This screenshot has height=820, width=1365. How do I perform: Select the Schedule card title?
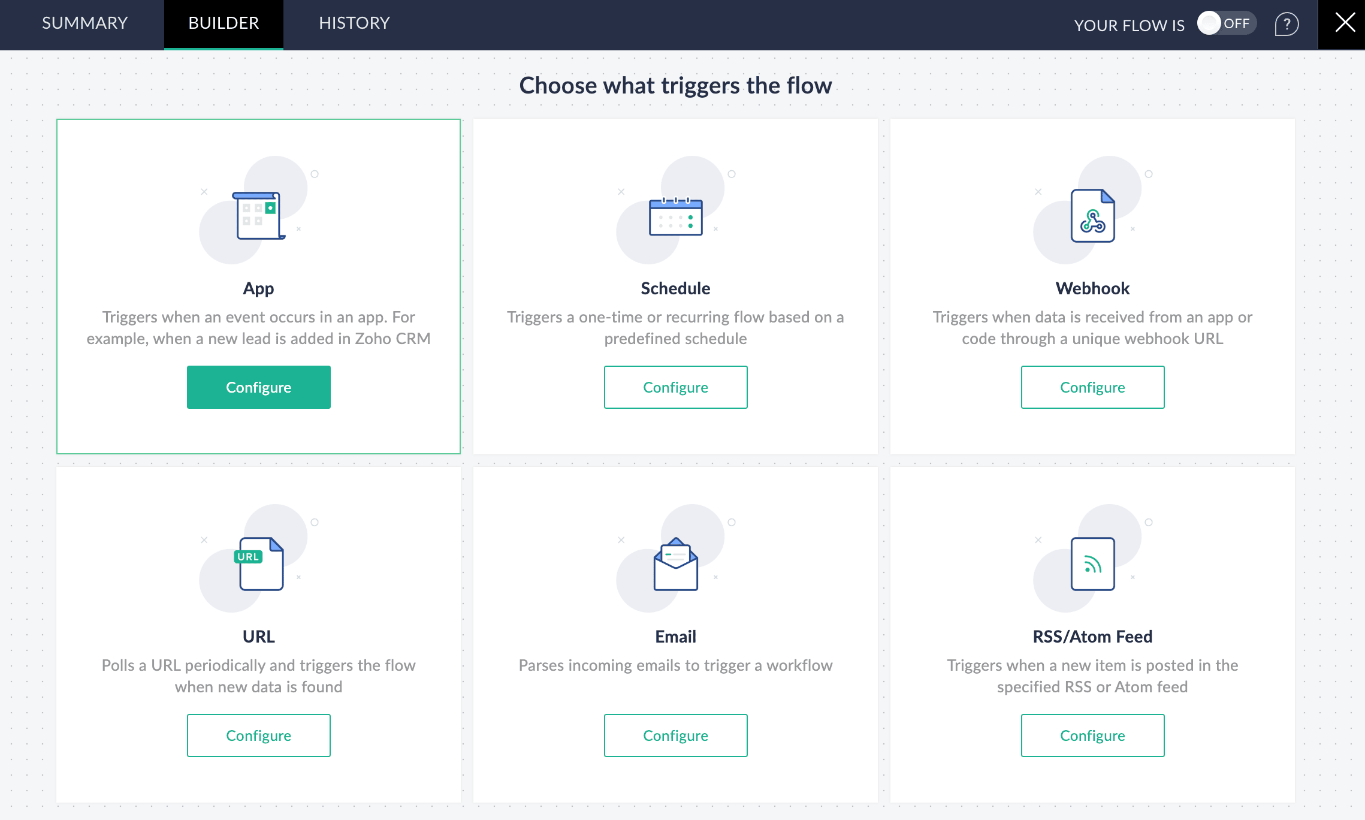pos(675,288)
